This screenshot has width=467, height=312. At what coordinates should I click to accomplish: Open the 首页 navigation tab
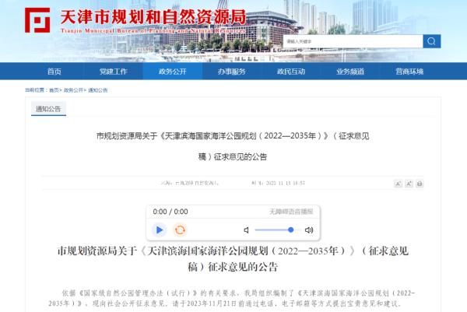tap(54, 71)
